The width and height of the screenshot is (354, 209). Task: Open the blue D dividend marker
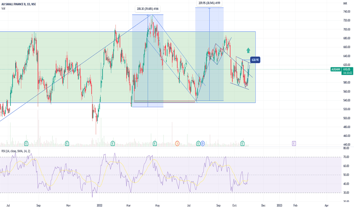click(202, 143)
